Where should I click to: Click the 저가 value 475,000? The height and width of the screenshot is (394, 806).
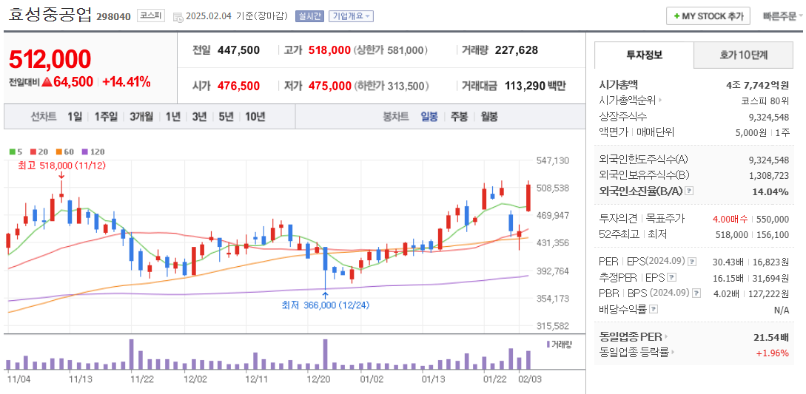coord(329,86)
